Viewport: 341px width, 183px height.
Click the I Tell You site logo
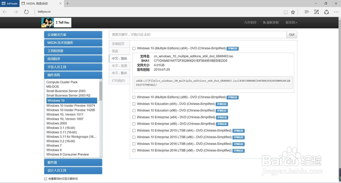[x=56, y=22]
